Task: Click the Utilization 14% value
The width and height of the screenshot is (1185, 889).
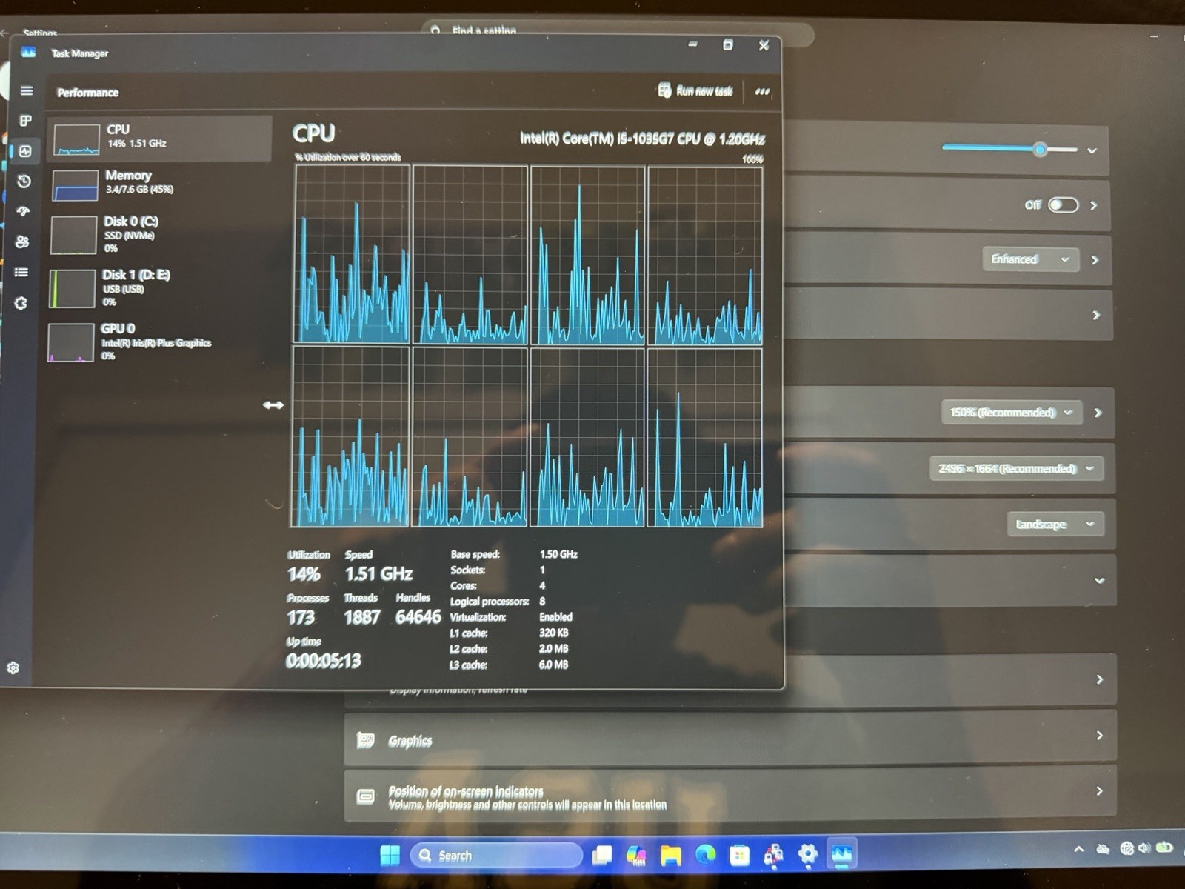Action: pyautogui.click(x=304, y=574)
